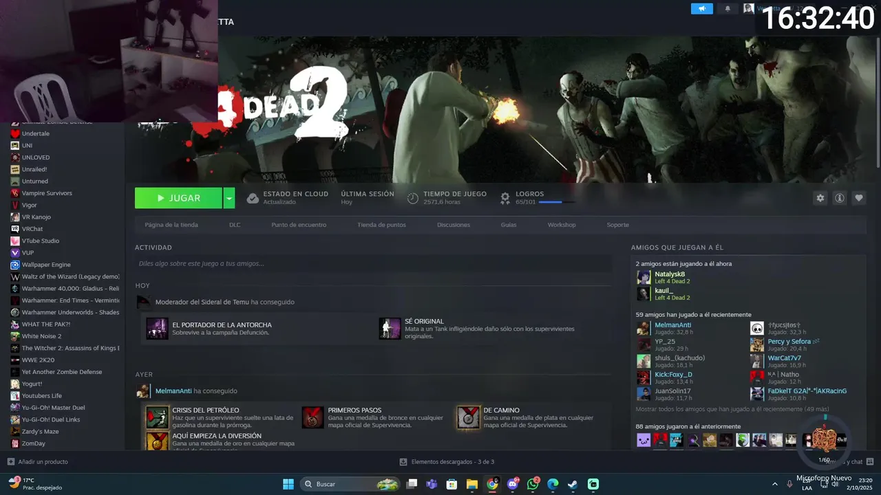This screenshot has height=495, width=881.
Task: Click Crisis del Petróleo achievement icon
Action: [x=157, y=417]
